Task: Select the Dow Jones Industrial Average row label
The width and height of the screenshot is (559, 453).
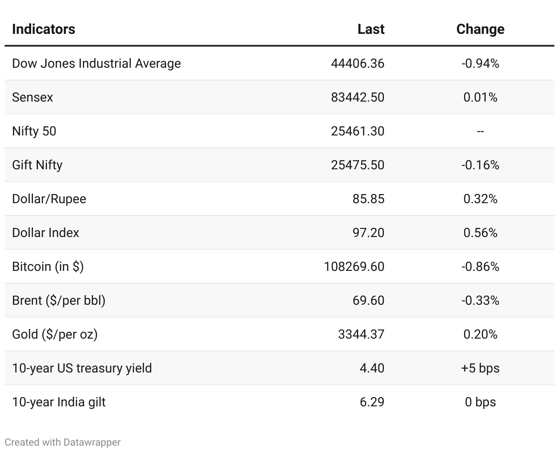Action: click(x=96, y=64)
